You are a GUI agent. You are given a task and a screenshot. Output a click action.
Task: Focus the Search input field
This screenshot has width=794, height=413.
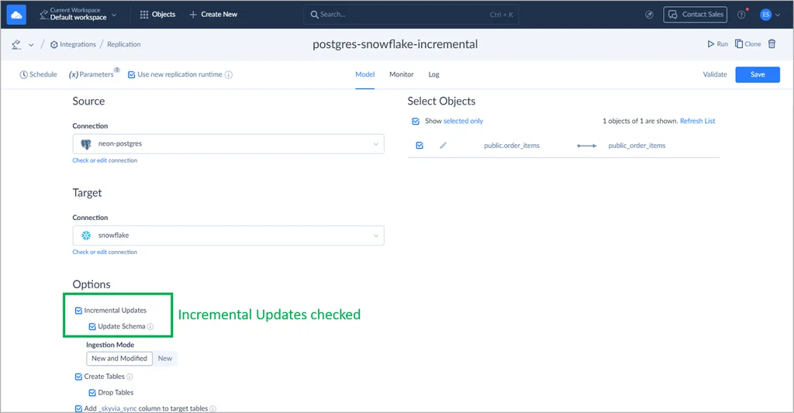coord(411,15)
